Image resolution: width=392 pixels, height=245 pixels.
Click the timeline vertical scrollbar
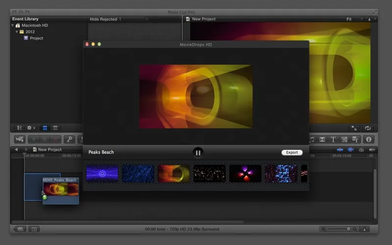(375, 194)
